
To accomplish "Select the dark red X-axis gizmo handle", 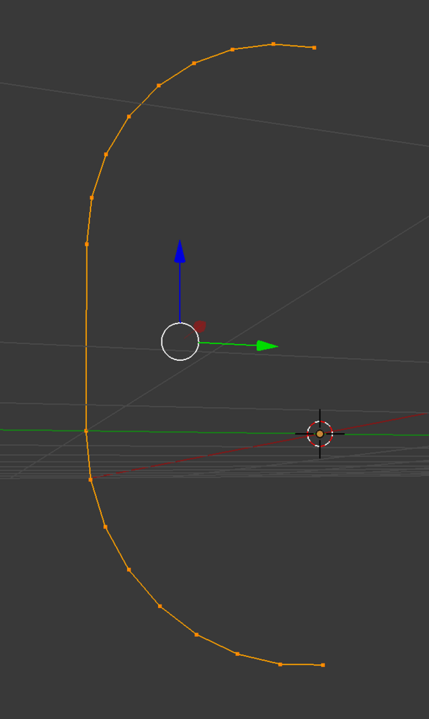I will pos(199,327).
